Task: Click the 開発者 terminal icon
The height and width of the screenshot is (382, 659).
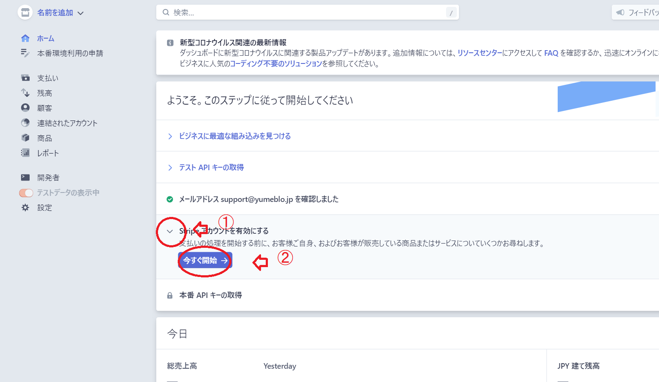Action: pyautogui.click(x=25, y=177)
